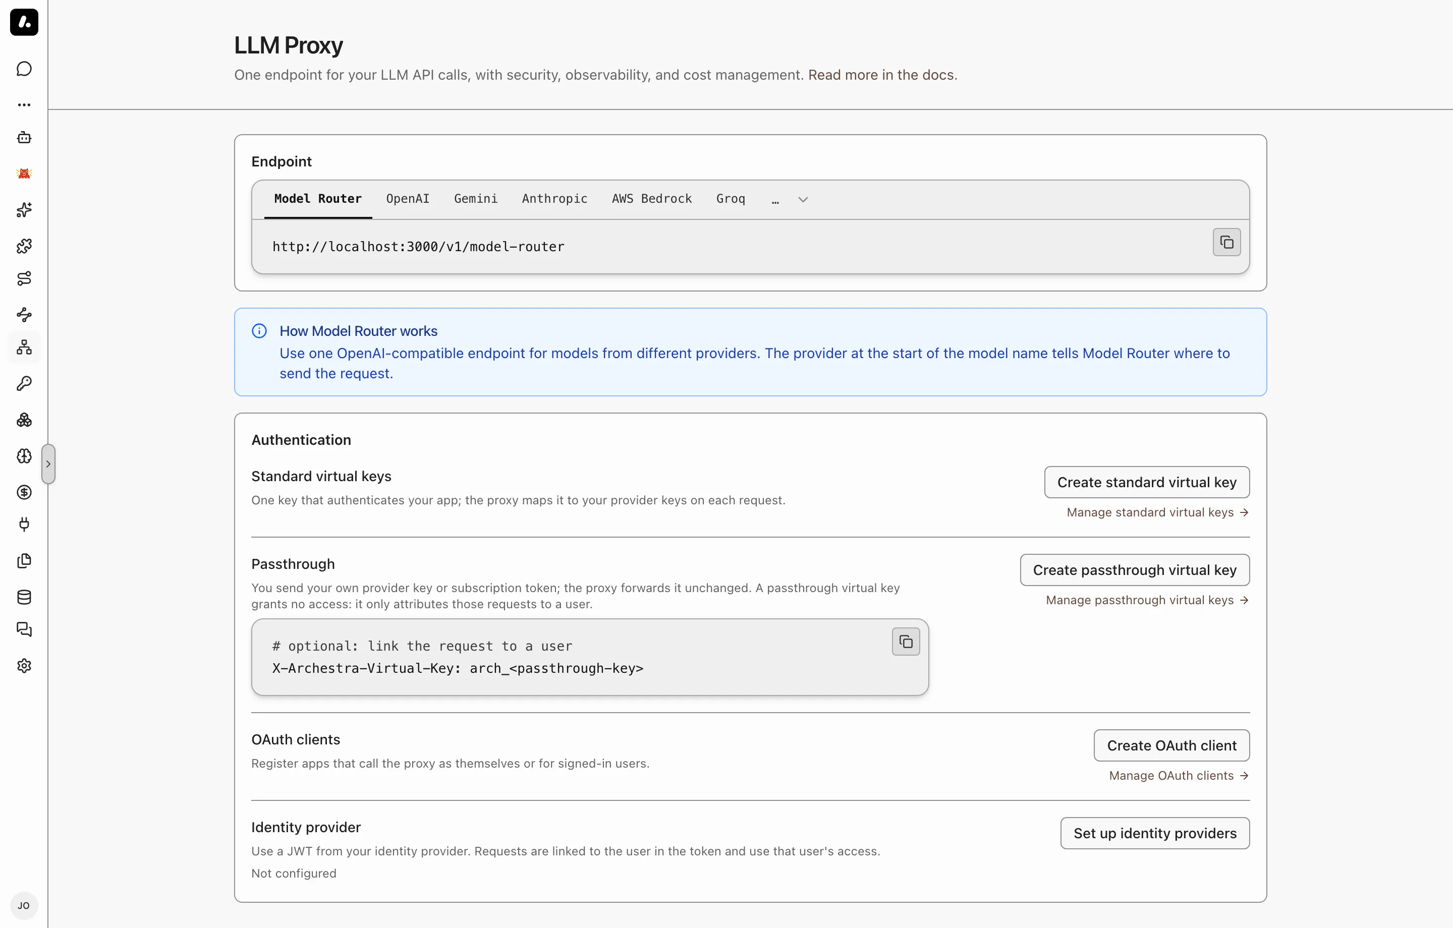Select the Model Router tab
Image resolution: width=1453 pixels, height=928 pixels.
coord(318,199)
